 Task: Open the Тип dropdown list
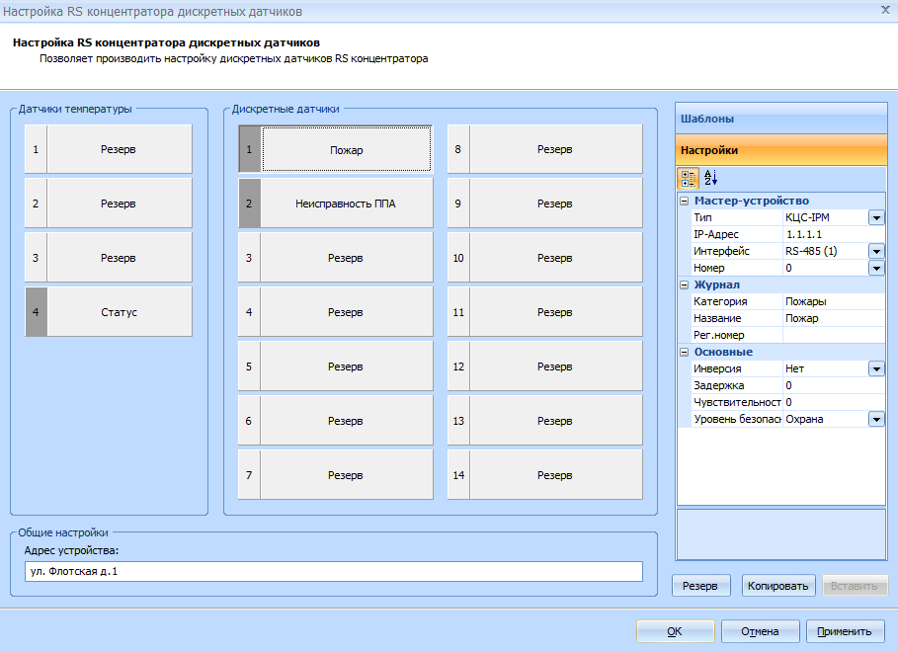click(876, 218)
